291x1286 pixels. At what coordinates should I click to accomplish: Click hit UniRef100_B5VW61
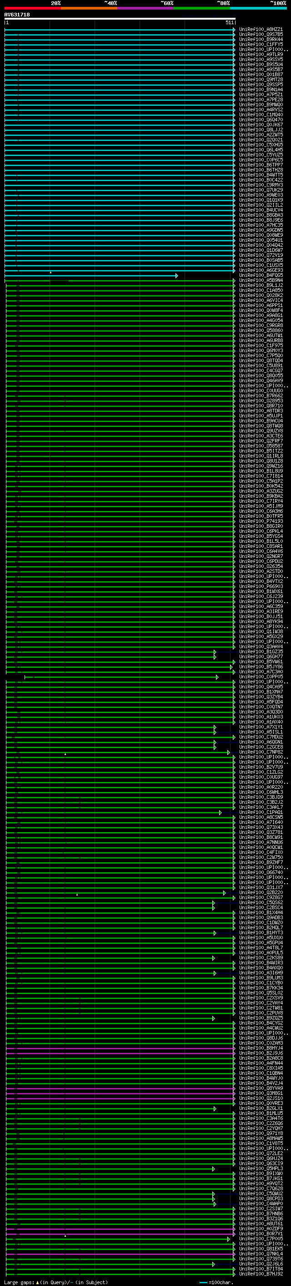coord(261,662)
